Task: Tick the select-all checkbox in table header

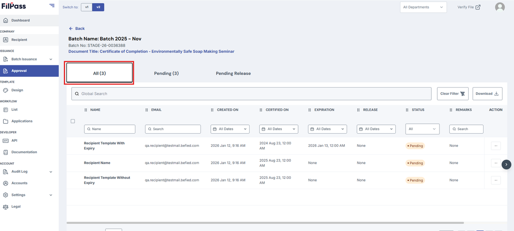Action: 73,121
